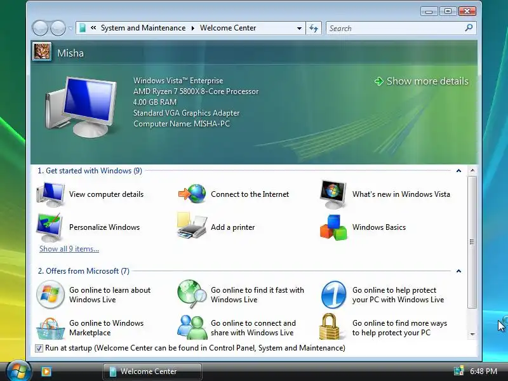
Task: Click the Control Panel icon in address bar
Action: click(83, 28)
